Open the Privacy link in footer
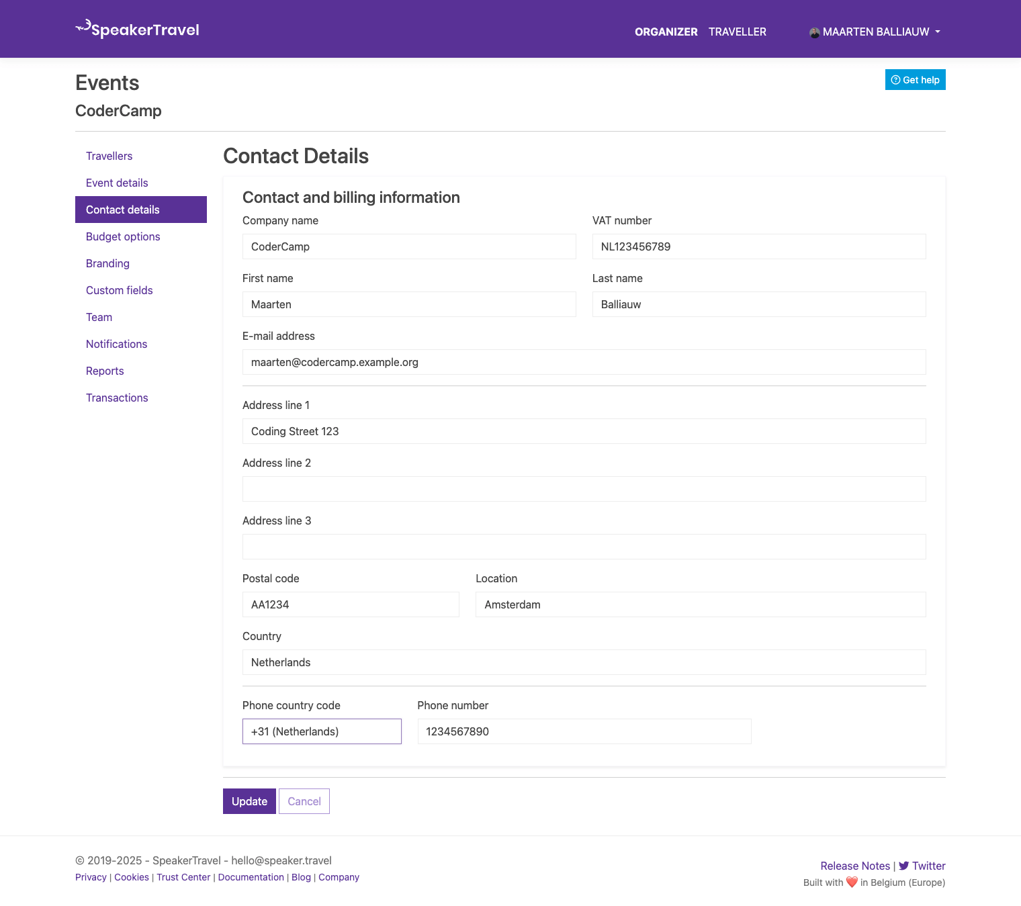This screenshot has height=906, width=1021. pos(91,877)
